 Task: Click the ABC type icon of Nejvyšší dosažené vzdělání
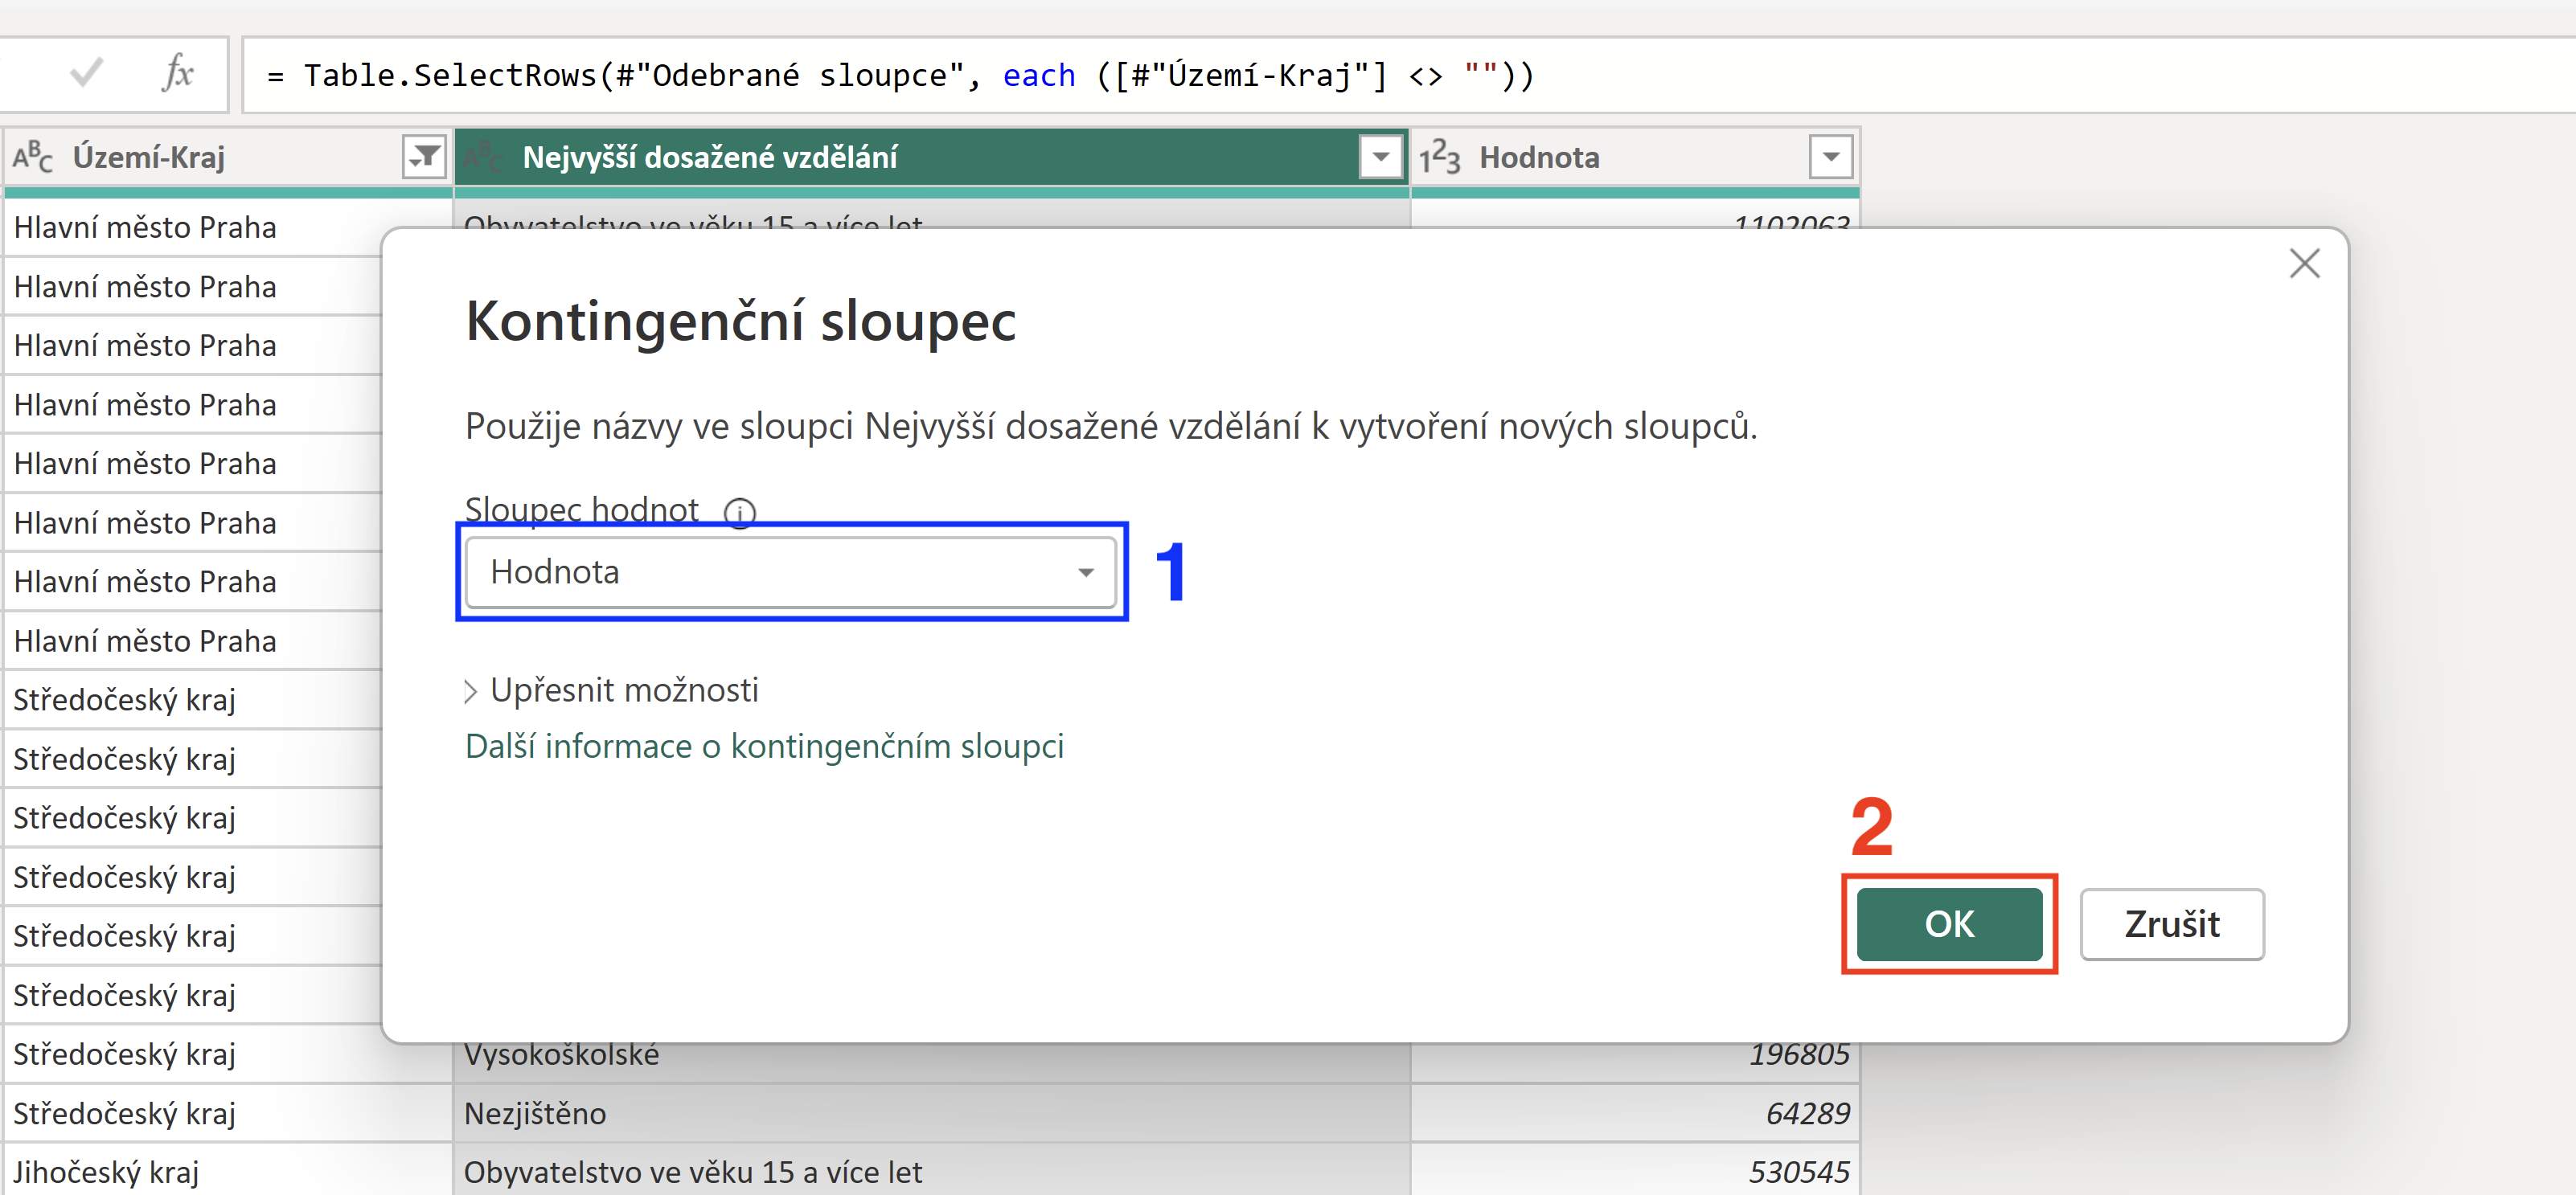484,157
